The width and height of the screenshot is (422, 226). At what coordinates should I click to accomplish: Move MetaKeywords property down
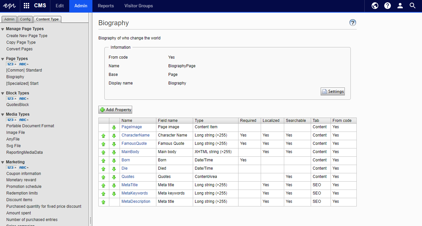coord(114,194)
